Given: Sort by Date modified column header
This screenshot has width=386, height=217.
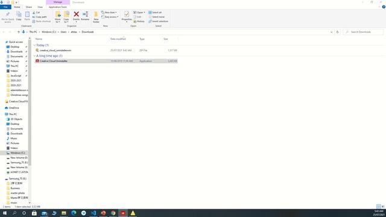Looking at the screenshot, I should click(118, 39).
